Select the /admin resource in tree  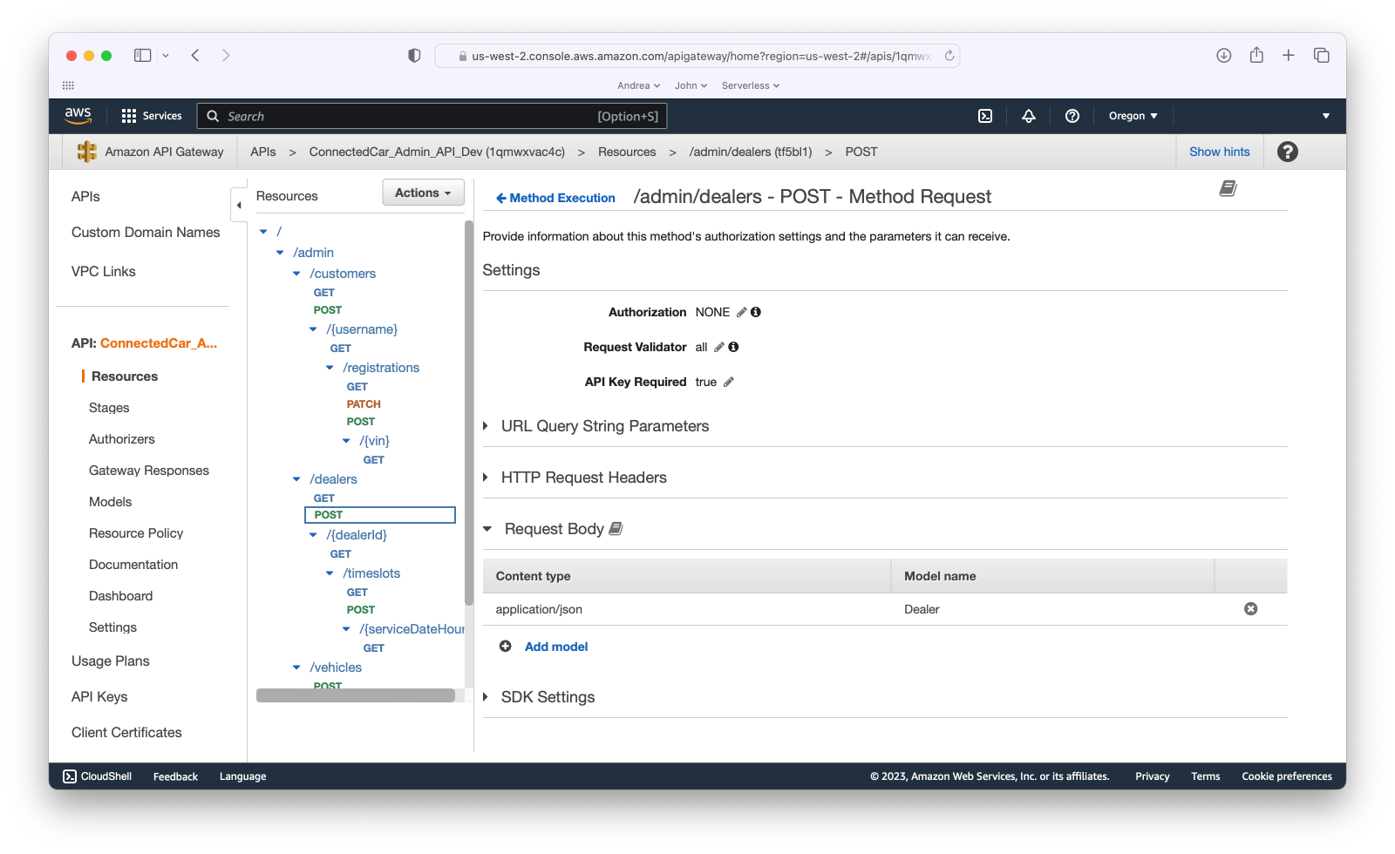click(314, 253)
